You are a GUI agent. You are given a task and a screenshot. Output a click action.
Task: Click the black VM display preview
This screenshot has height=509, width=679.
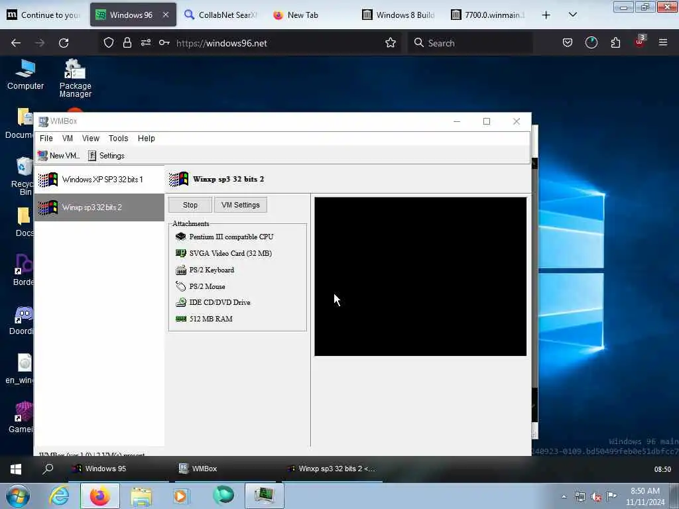420,276
